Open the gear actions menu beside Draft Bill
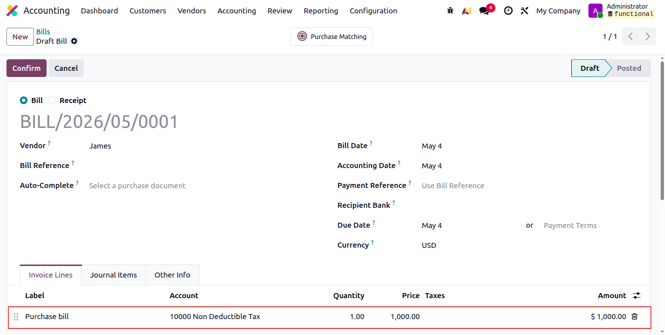This screenshot has width=665, height=335. coord(74,41)
